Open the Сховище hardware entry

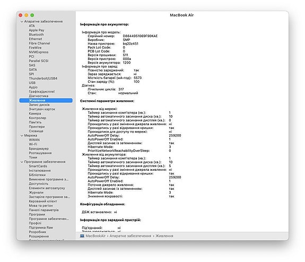coord(36,131)
